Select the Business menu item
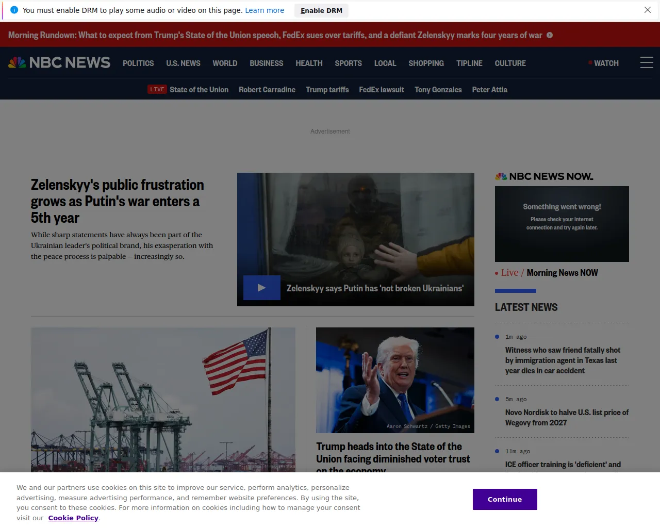 [267, 63]
